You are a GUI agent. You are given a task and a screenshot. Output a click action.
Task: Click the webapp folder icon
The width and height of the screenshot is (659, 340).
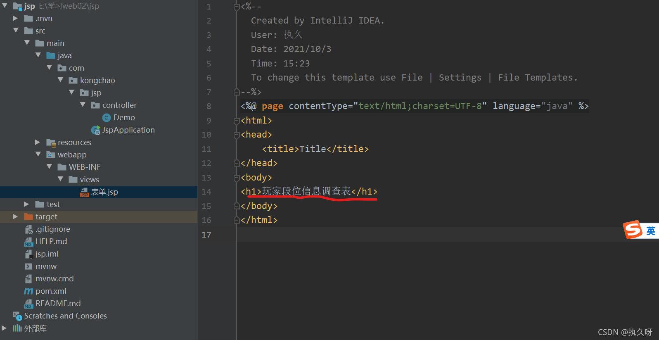(x=51, y=155)
